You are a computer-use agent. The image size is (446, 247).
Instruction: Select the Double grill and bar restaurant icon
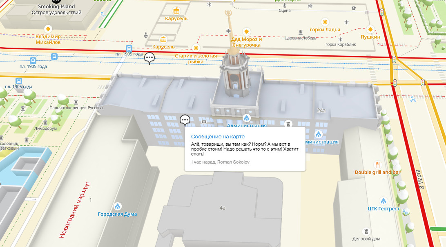(377, 165)
